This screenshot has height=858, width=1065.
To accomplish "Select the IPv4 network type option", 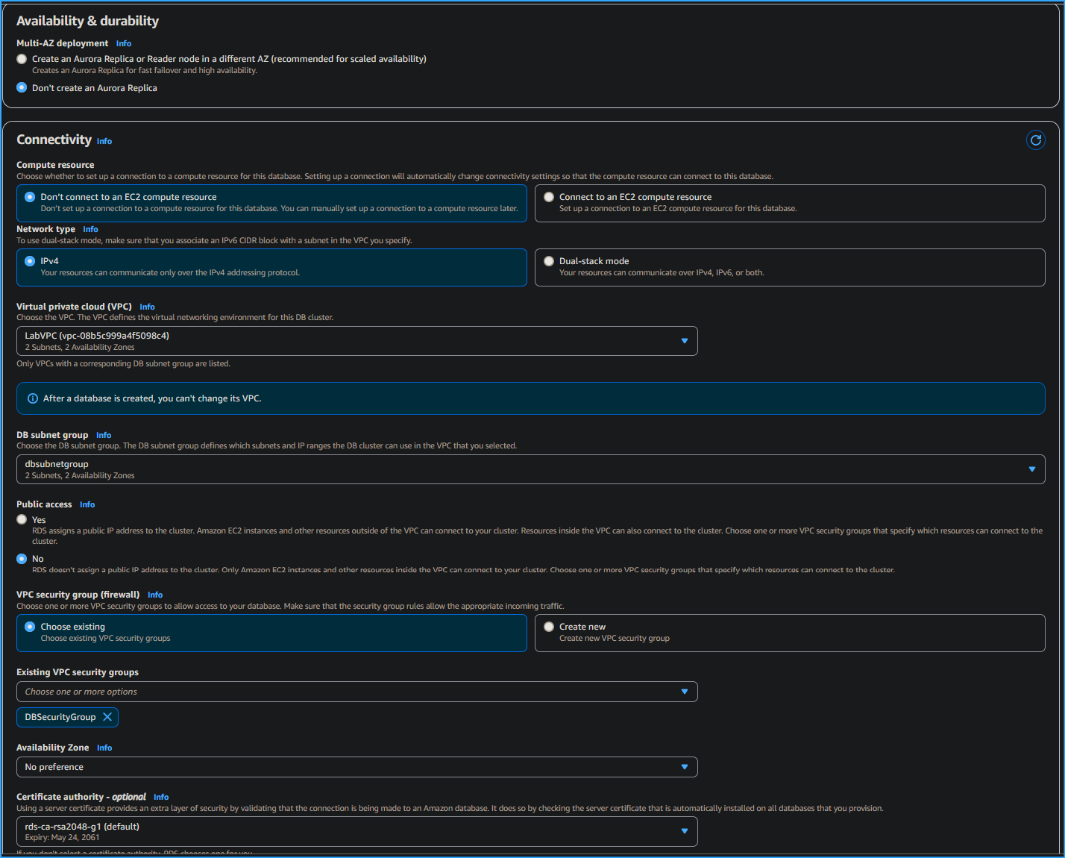I will pos(29,260).
